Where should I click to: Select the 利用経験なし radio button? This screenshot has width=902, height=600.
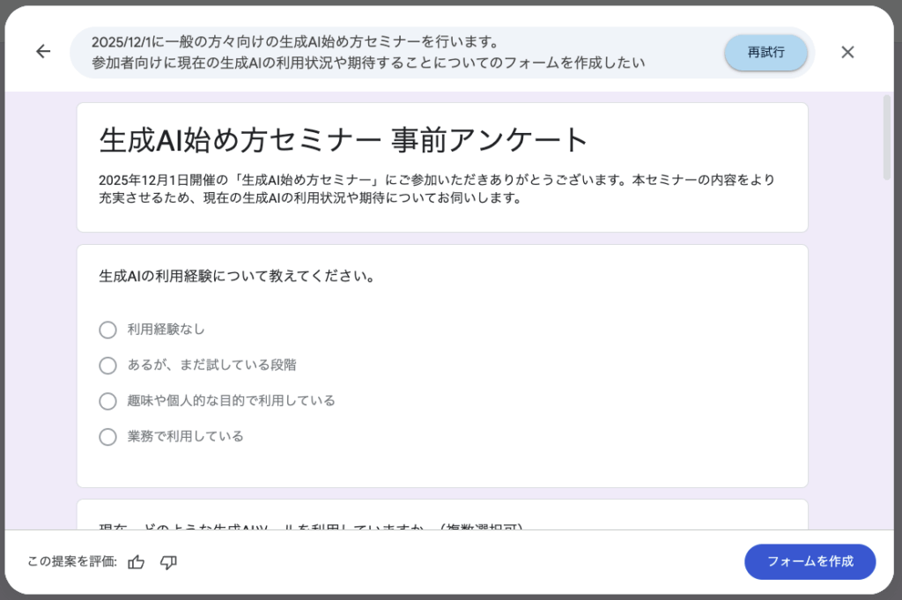pyautogui.click(x=107, y=330)
